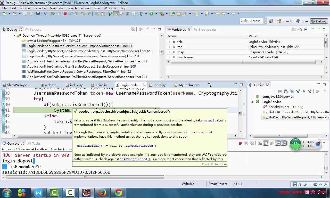Click the Open Type icon in the toolbar

coord(173,14)
